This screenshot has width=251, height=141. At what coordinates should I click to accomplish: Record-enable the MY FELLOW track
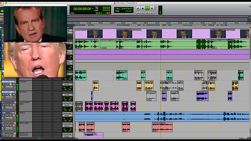pos(4,136)
